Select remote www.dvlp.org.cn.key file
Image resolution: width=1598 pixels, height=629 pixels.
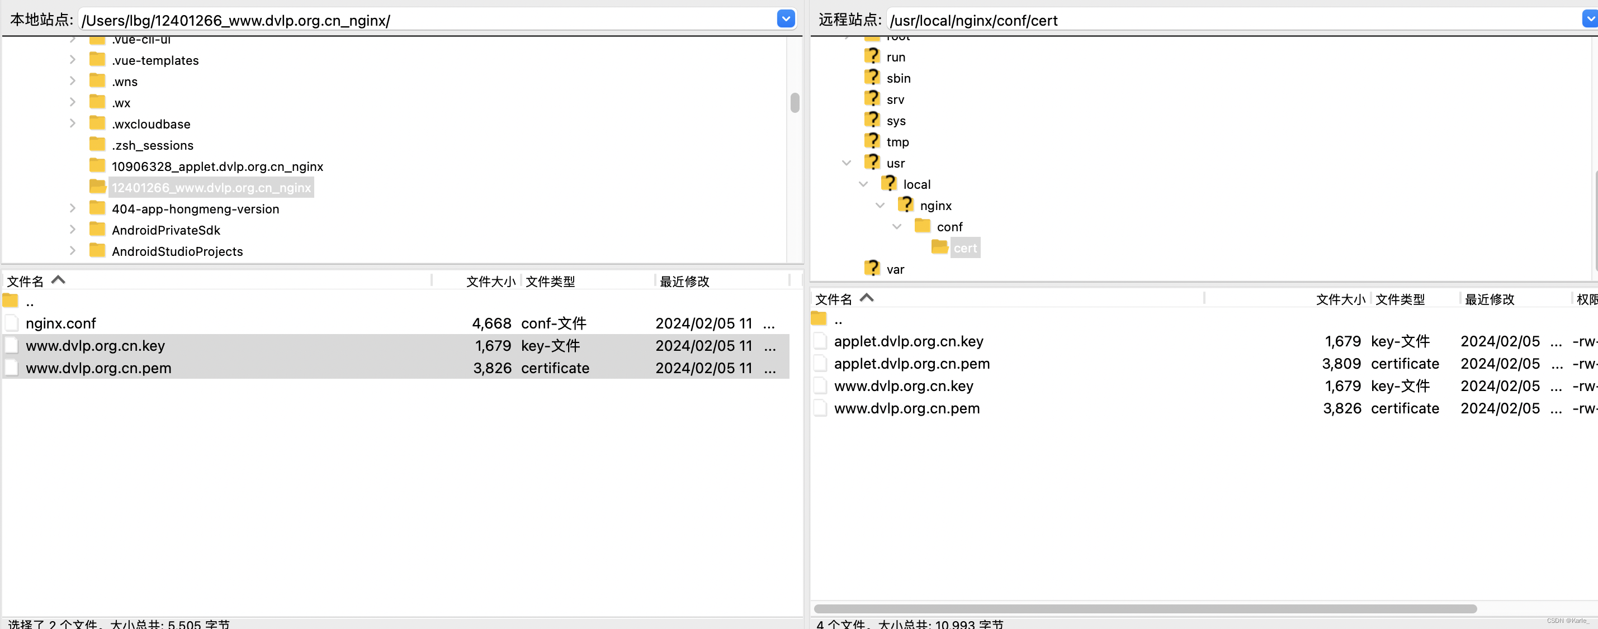[1203, 385]
